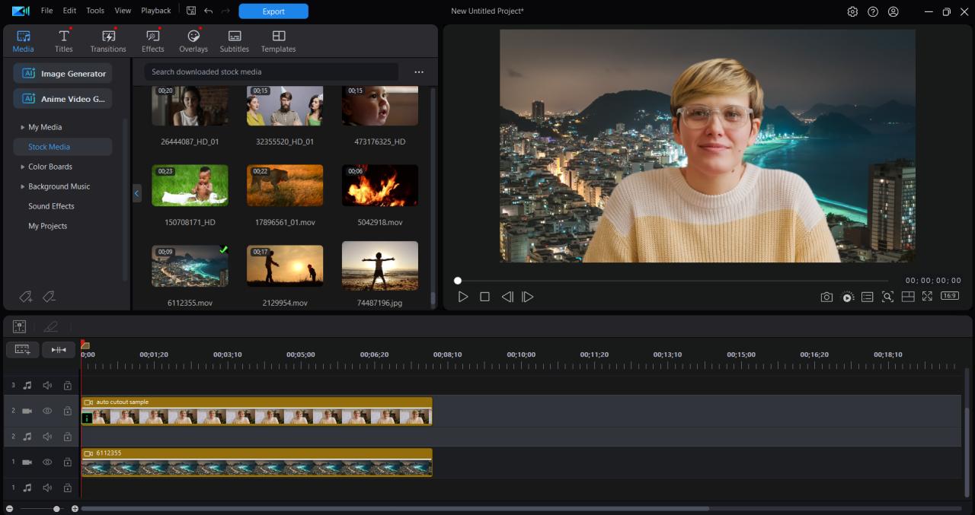Open the Playback menu
Screen dimensions: 975x515
click(156, 11)
